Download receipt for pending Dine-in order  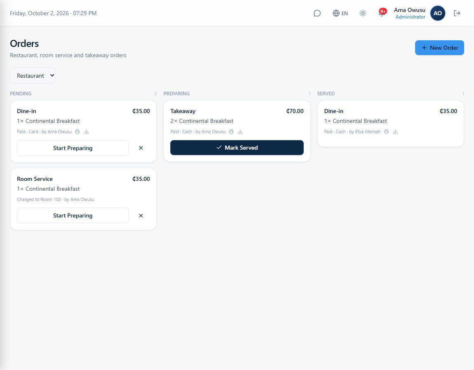86,132
